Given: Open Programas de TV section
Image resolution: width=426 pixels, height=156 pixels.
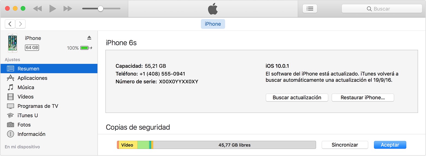Looking at the screenshot, I should tap(38, 106).
